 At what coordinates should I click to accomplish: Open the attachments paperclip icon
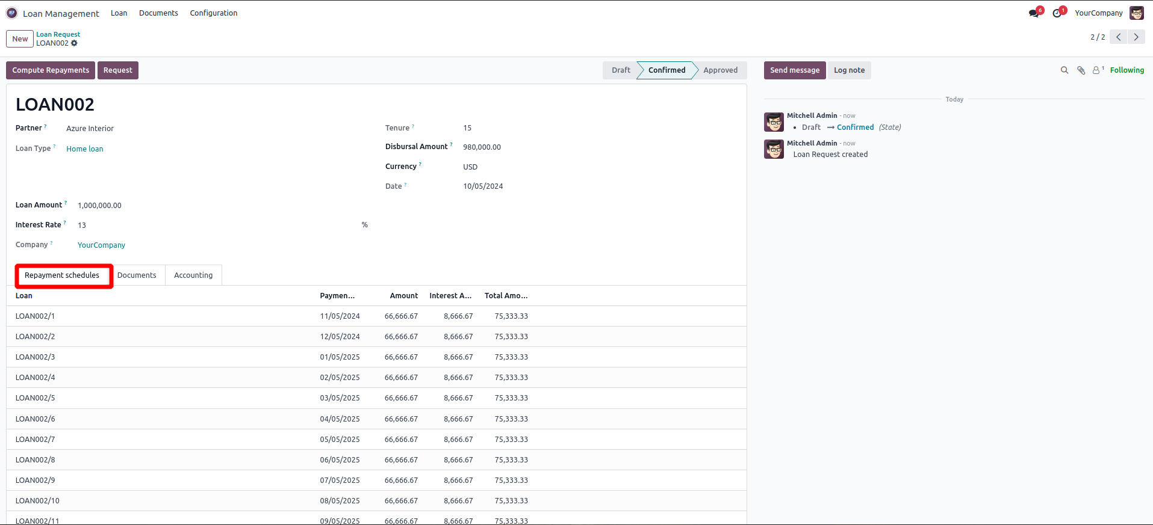click(1081, 70)
